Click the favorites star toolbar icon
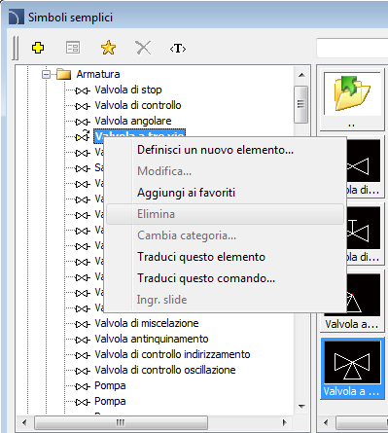Image resolution: width=388 pixels, height=433 pixels. click(108, 48)
